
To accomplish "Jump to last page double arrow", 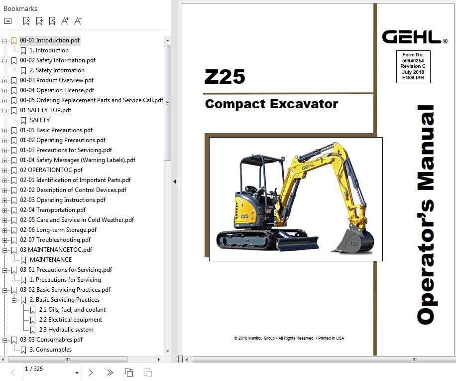I will tap(110, 373).
